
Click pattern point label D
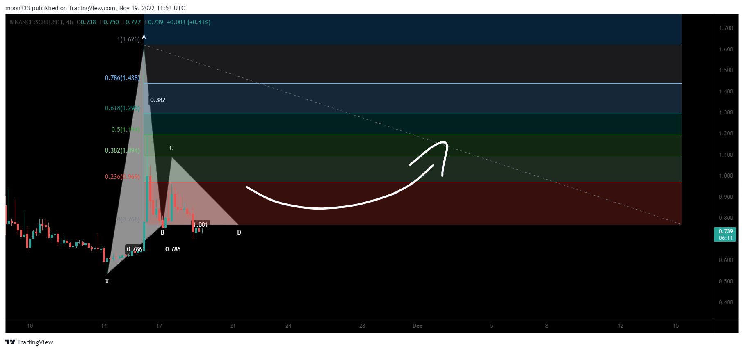click(239, 232)
